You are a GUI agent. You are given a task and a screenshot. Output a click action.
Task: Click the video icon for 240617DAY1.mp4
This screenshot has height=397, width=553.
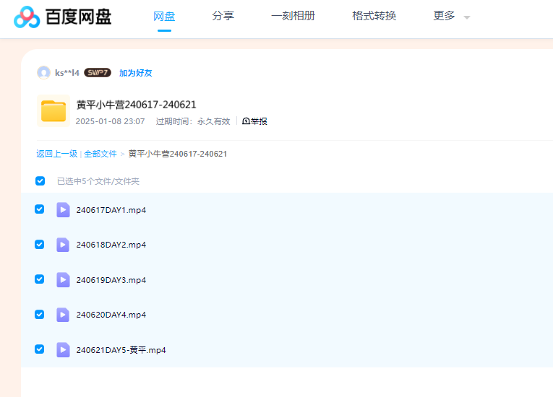click(x=63, y=209)
